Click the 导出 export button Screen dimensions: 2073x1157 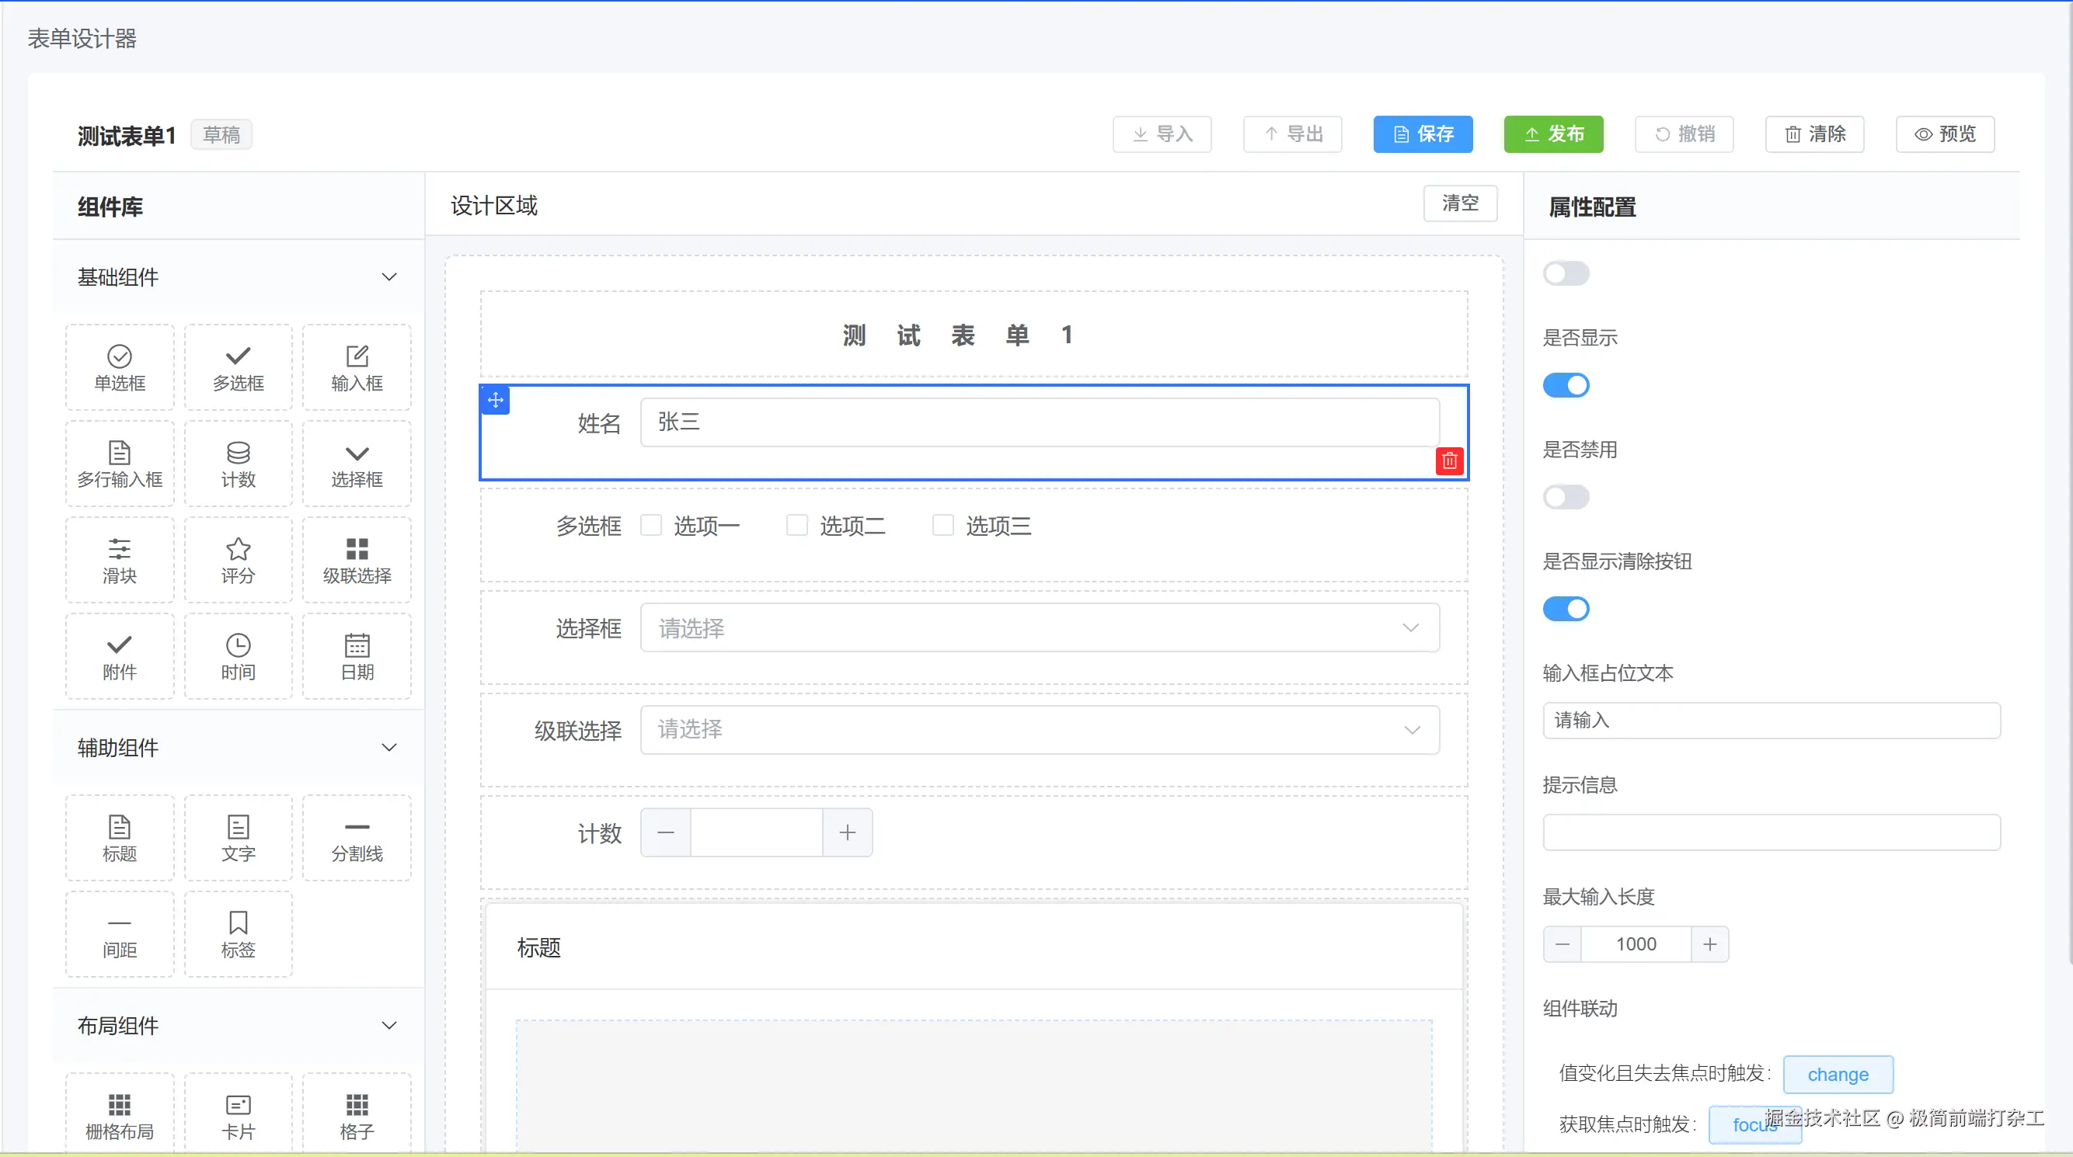pyautogui.click(x=1292, y=134)
